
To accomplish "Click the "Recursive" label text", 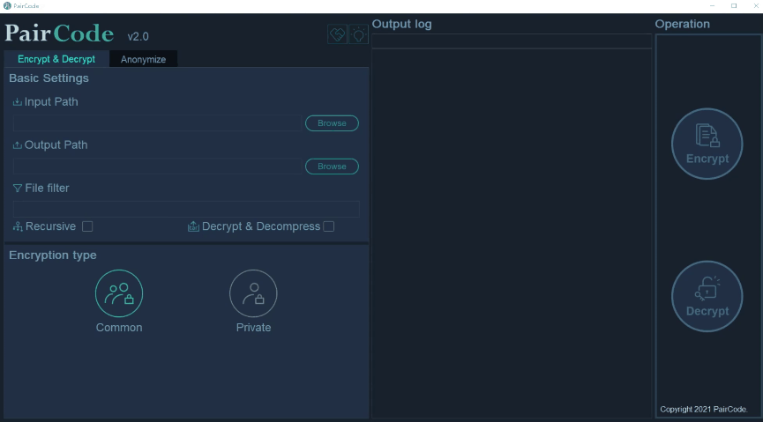I will point(50,226).
